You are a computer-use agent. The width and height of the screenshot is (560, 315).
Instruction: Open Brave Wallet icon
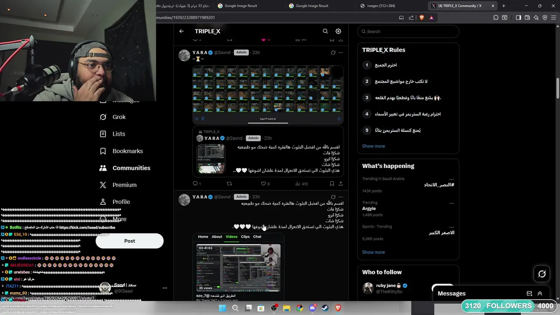(527, 17)
